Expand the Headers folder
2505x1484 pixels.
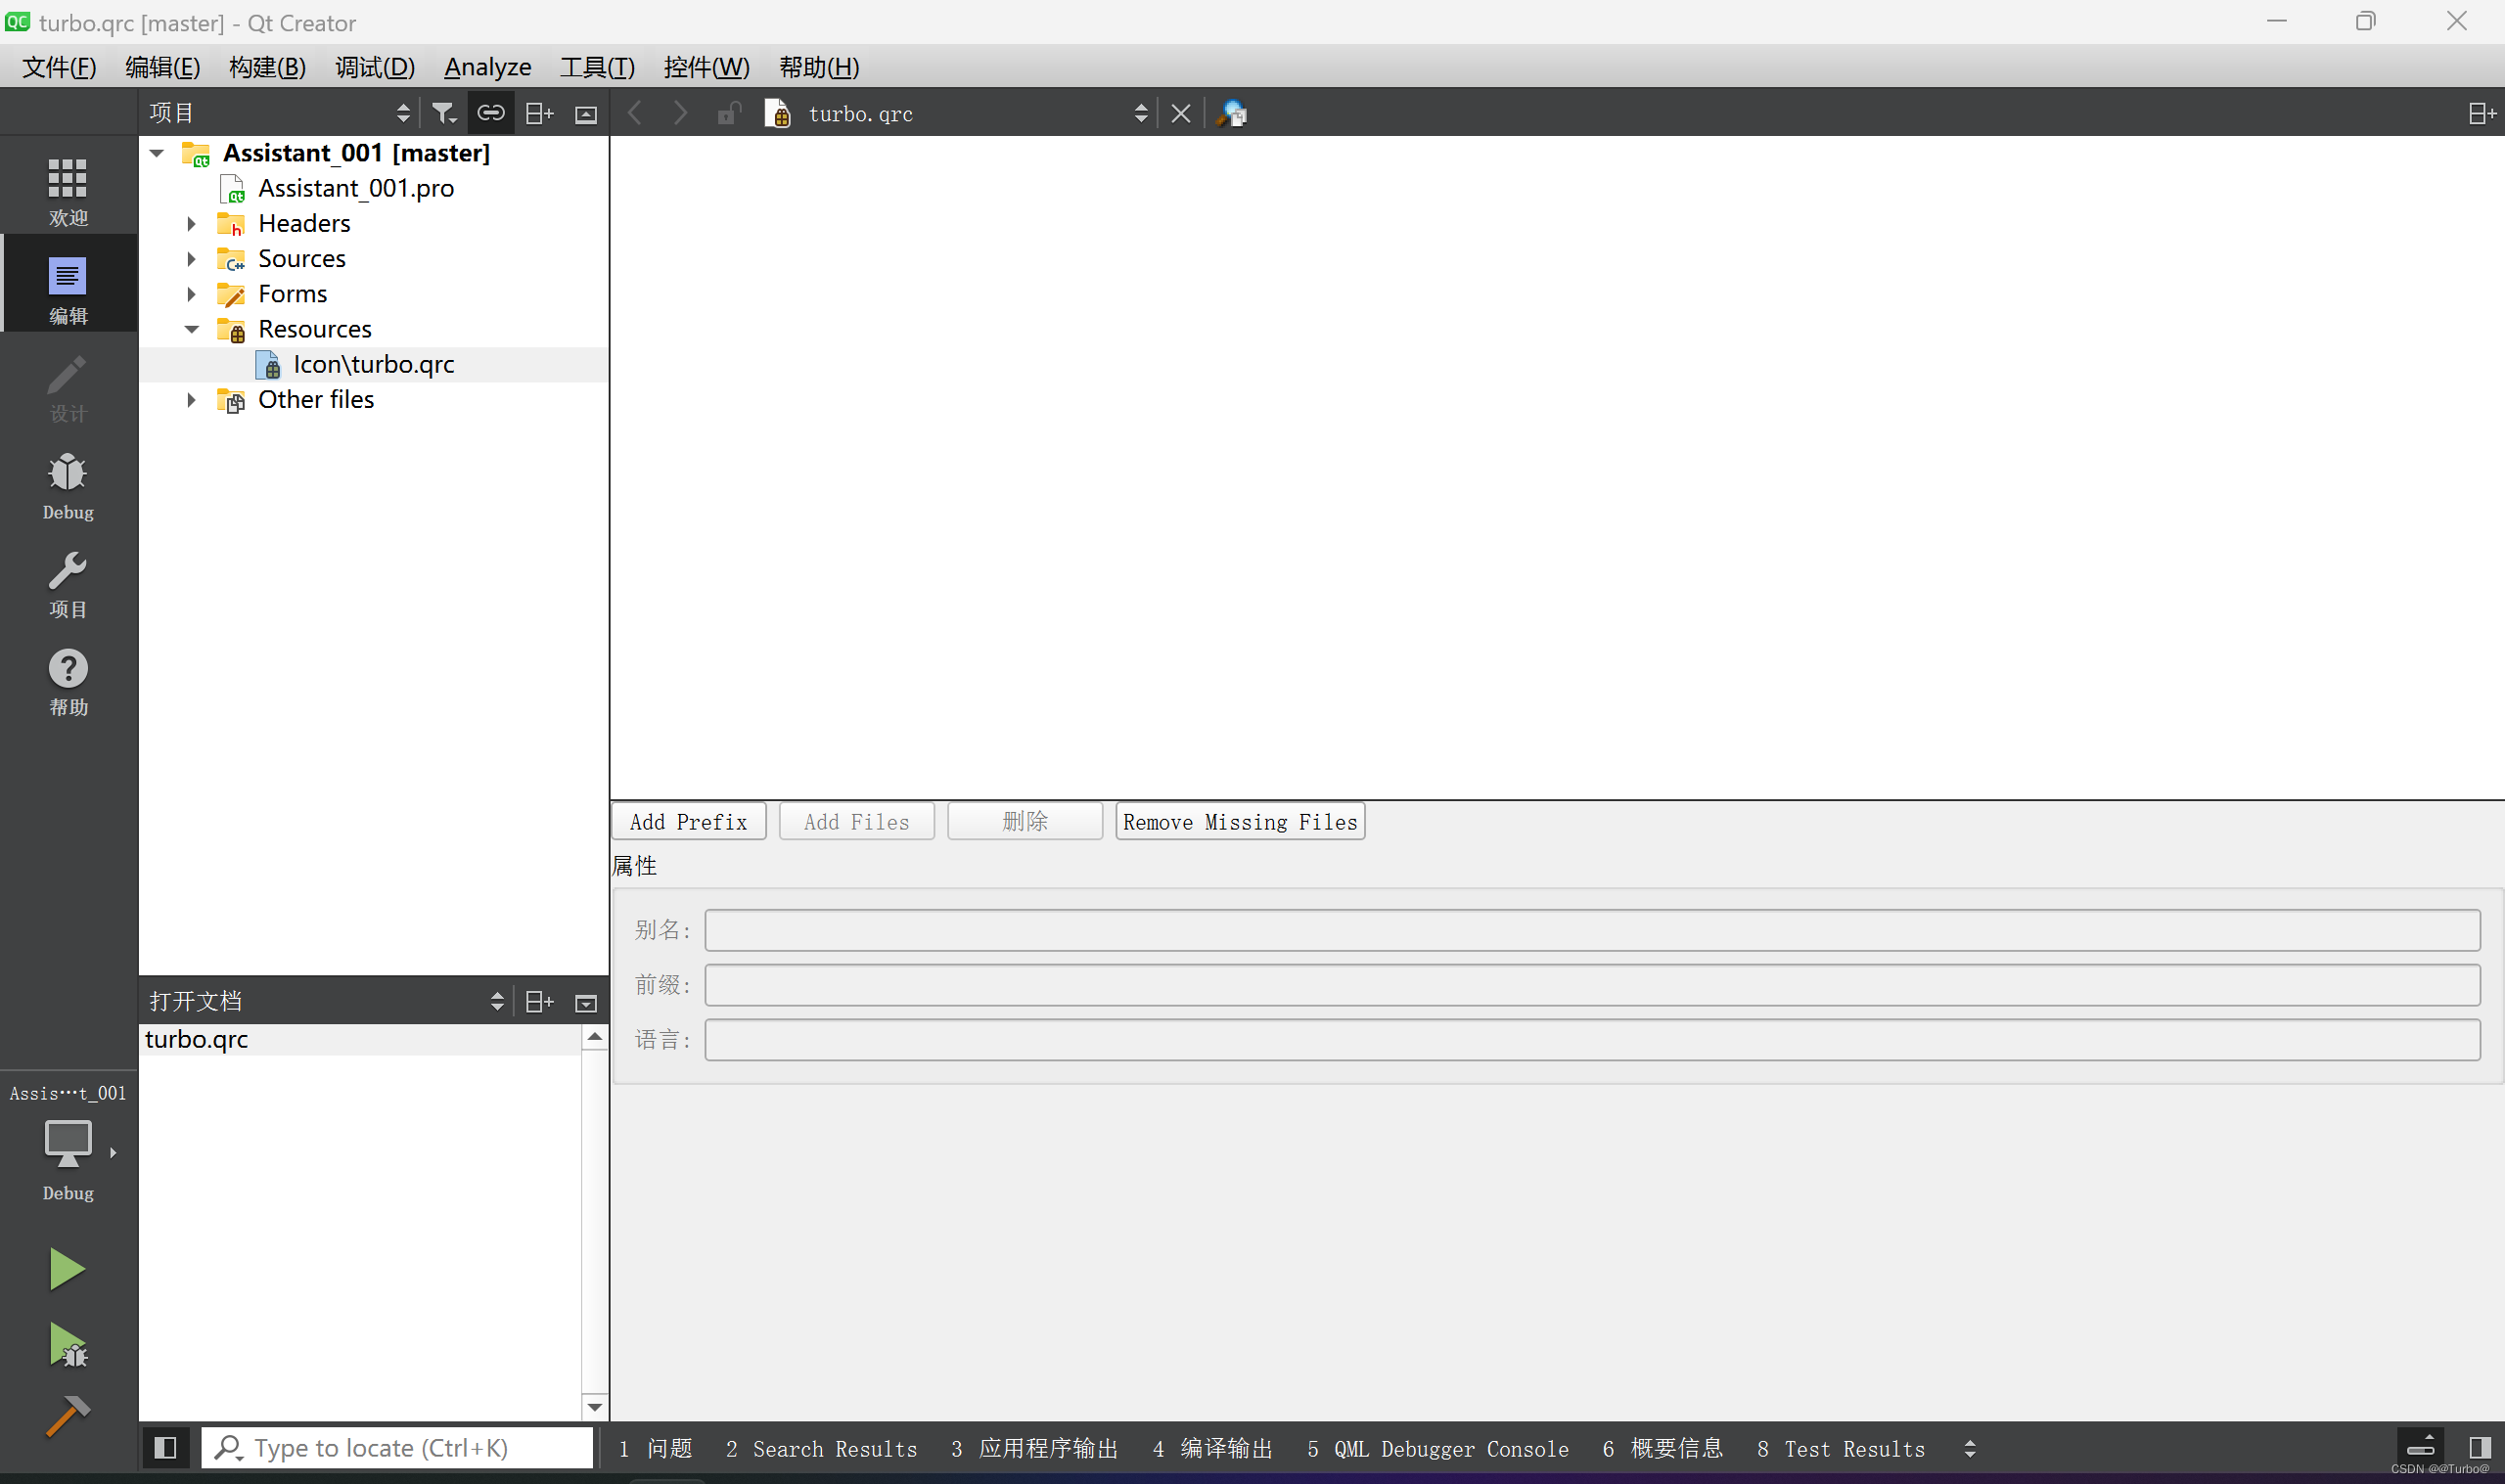191,223
